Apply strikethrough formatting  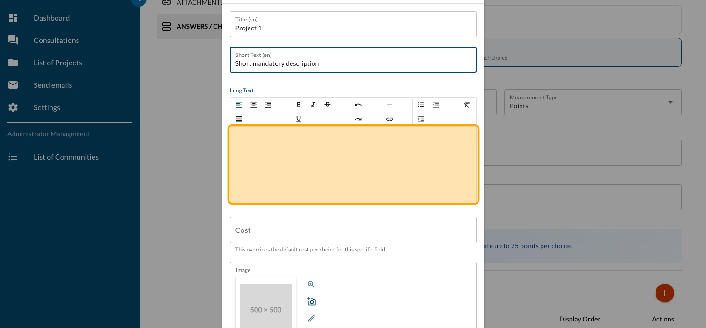pyautogui.click(x=328, y=105)
